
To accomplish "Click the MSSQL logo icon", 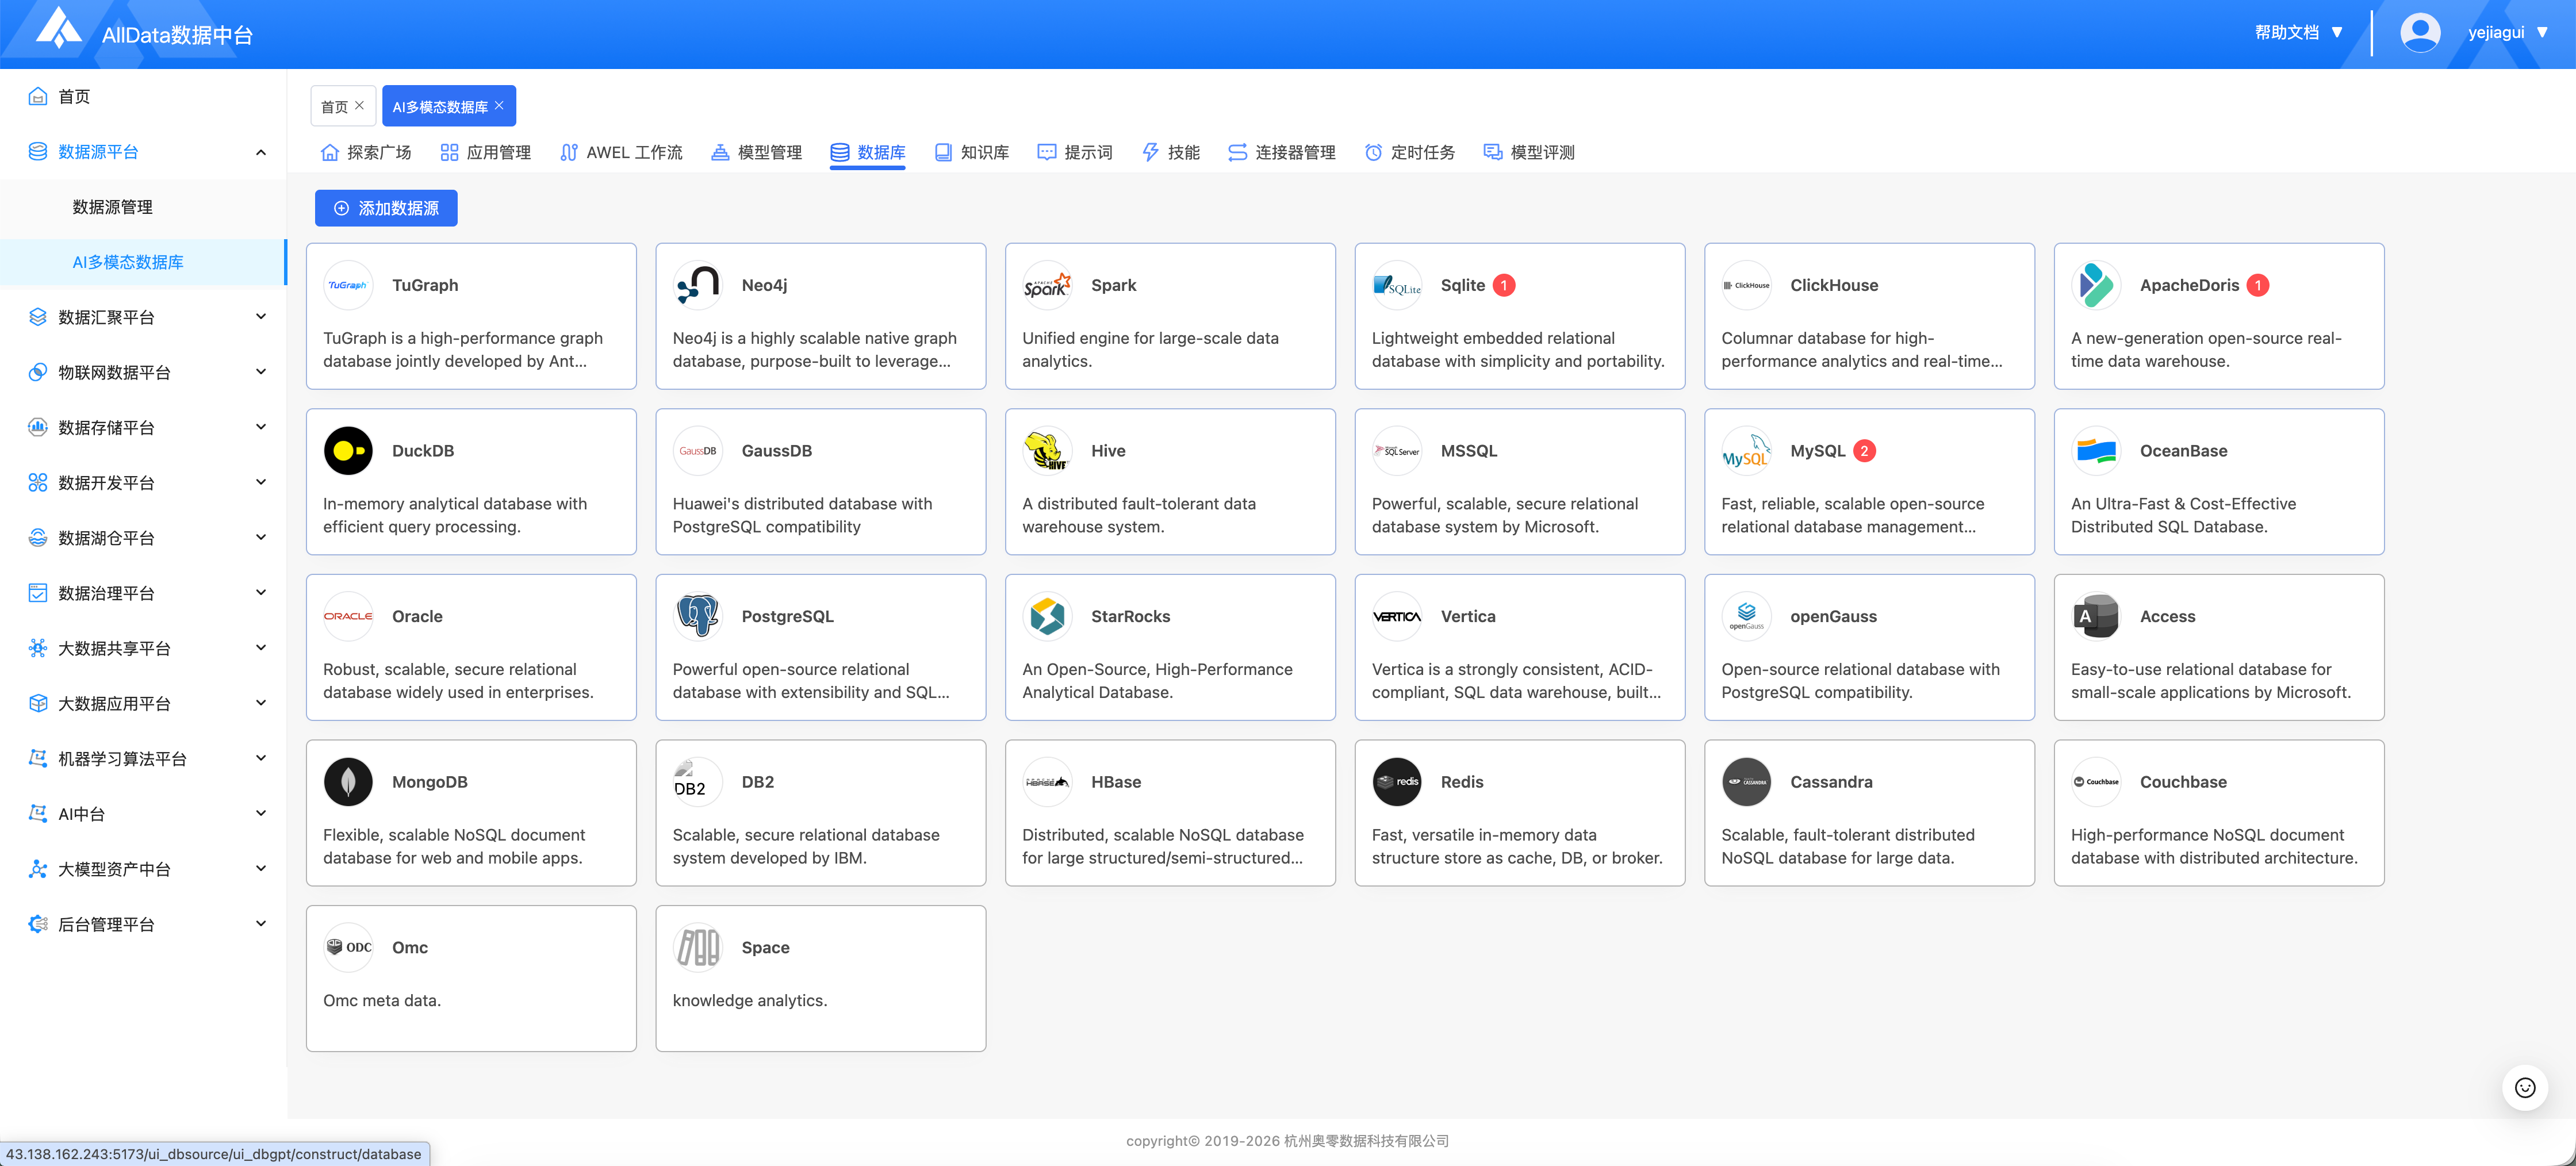I will tap(1397, 451).
